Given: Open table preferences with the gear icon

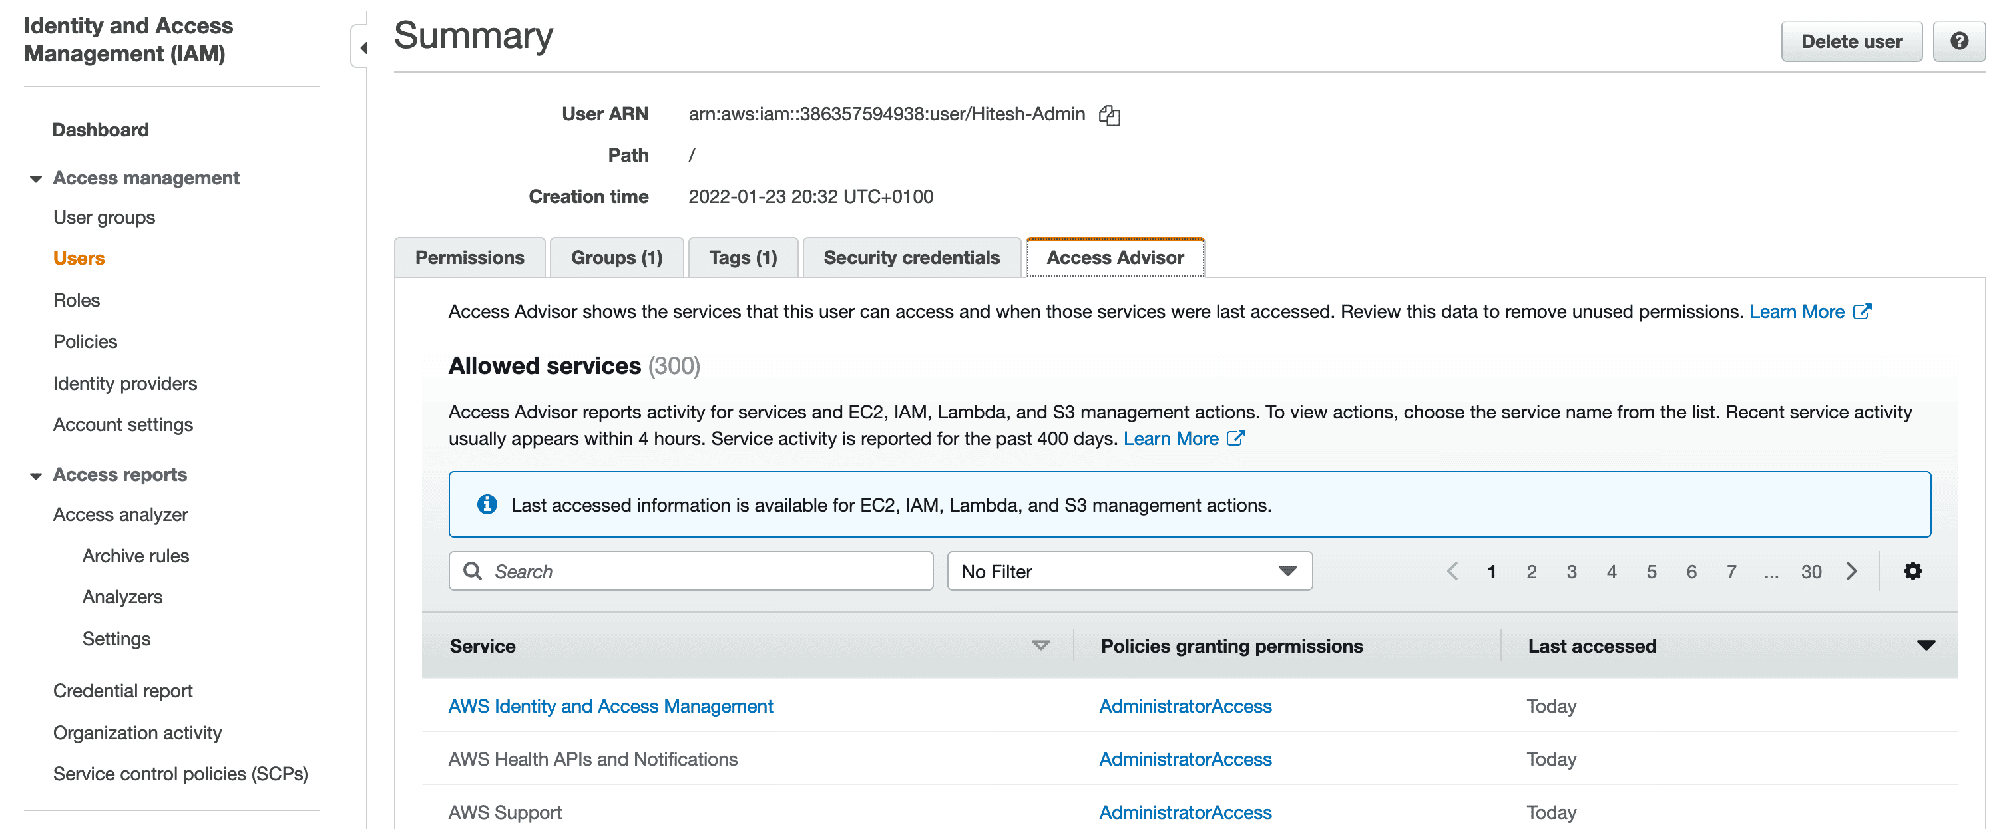Looking at the screenshot, I should (x=1912, y=571).
